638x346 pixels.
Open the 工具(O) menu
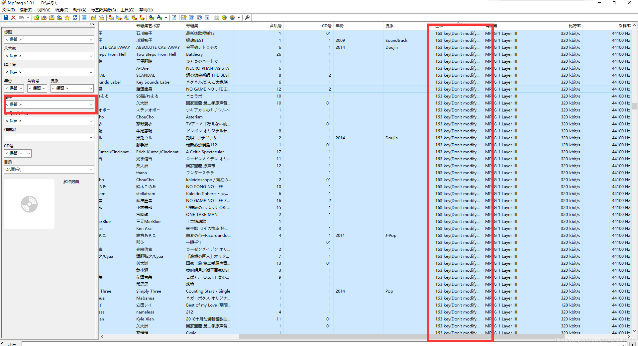click(x=127, y=10)
